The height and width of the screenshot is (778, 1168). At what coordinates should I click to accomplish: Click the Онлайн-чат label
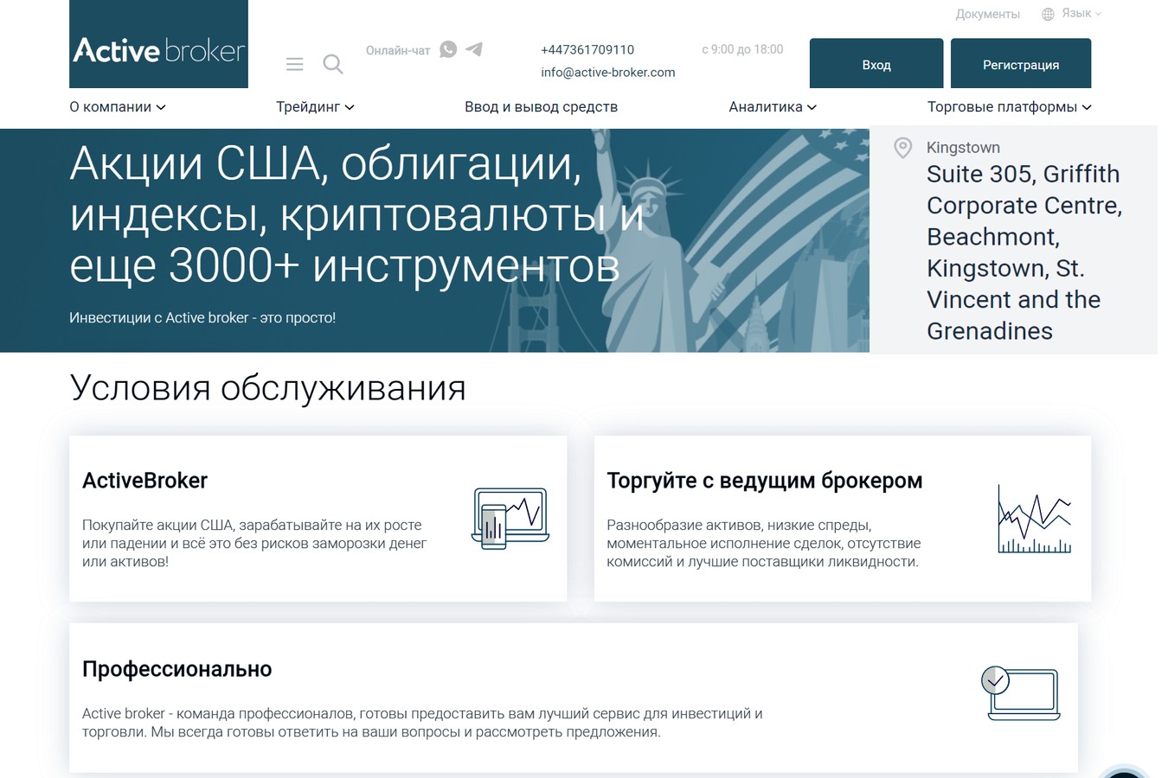point(398,50)
